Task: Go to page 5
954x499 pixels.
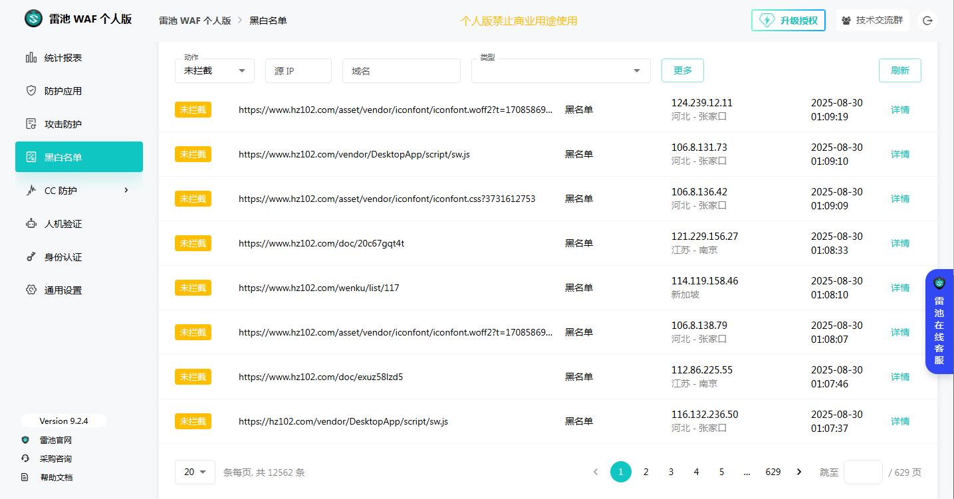Action: (721, 472)
